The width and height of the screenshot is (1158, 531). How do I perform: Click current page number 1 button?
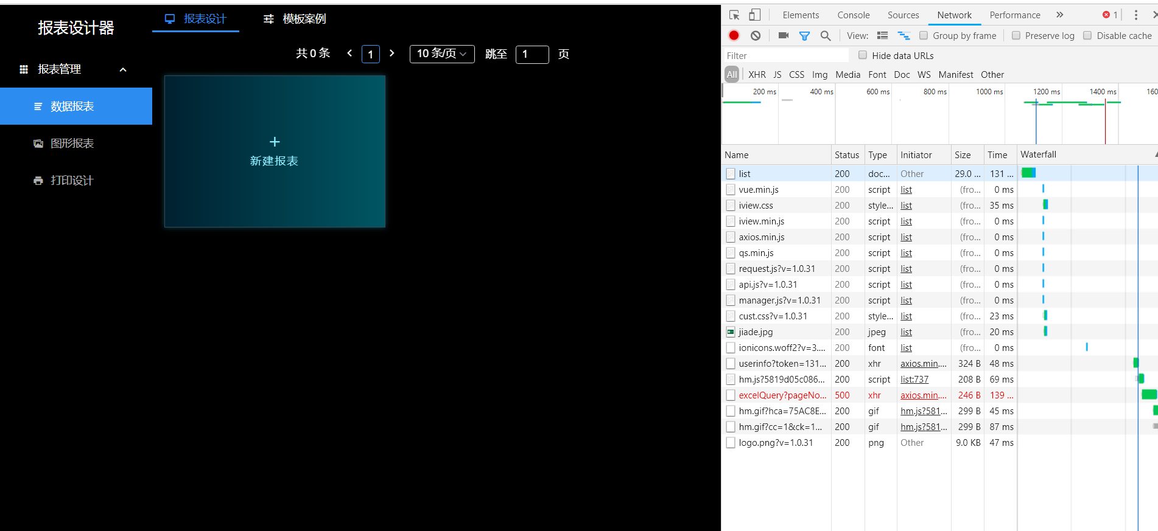pyautogui.click(x=371, y=54)
